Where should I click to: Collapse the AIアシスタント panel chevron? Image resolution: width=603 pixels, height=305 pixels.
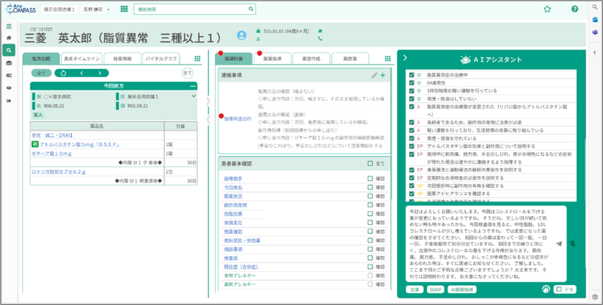(405, 58)
